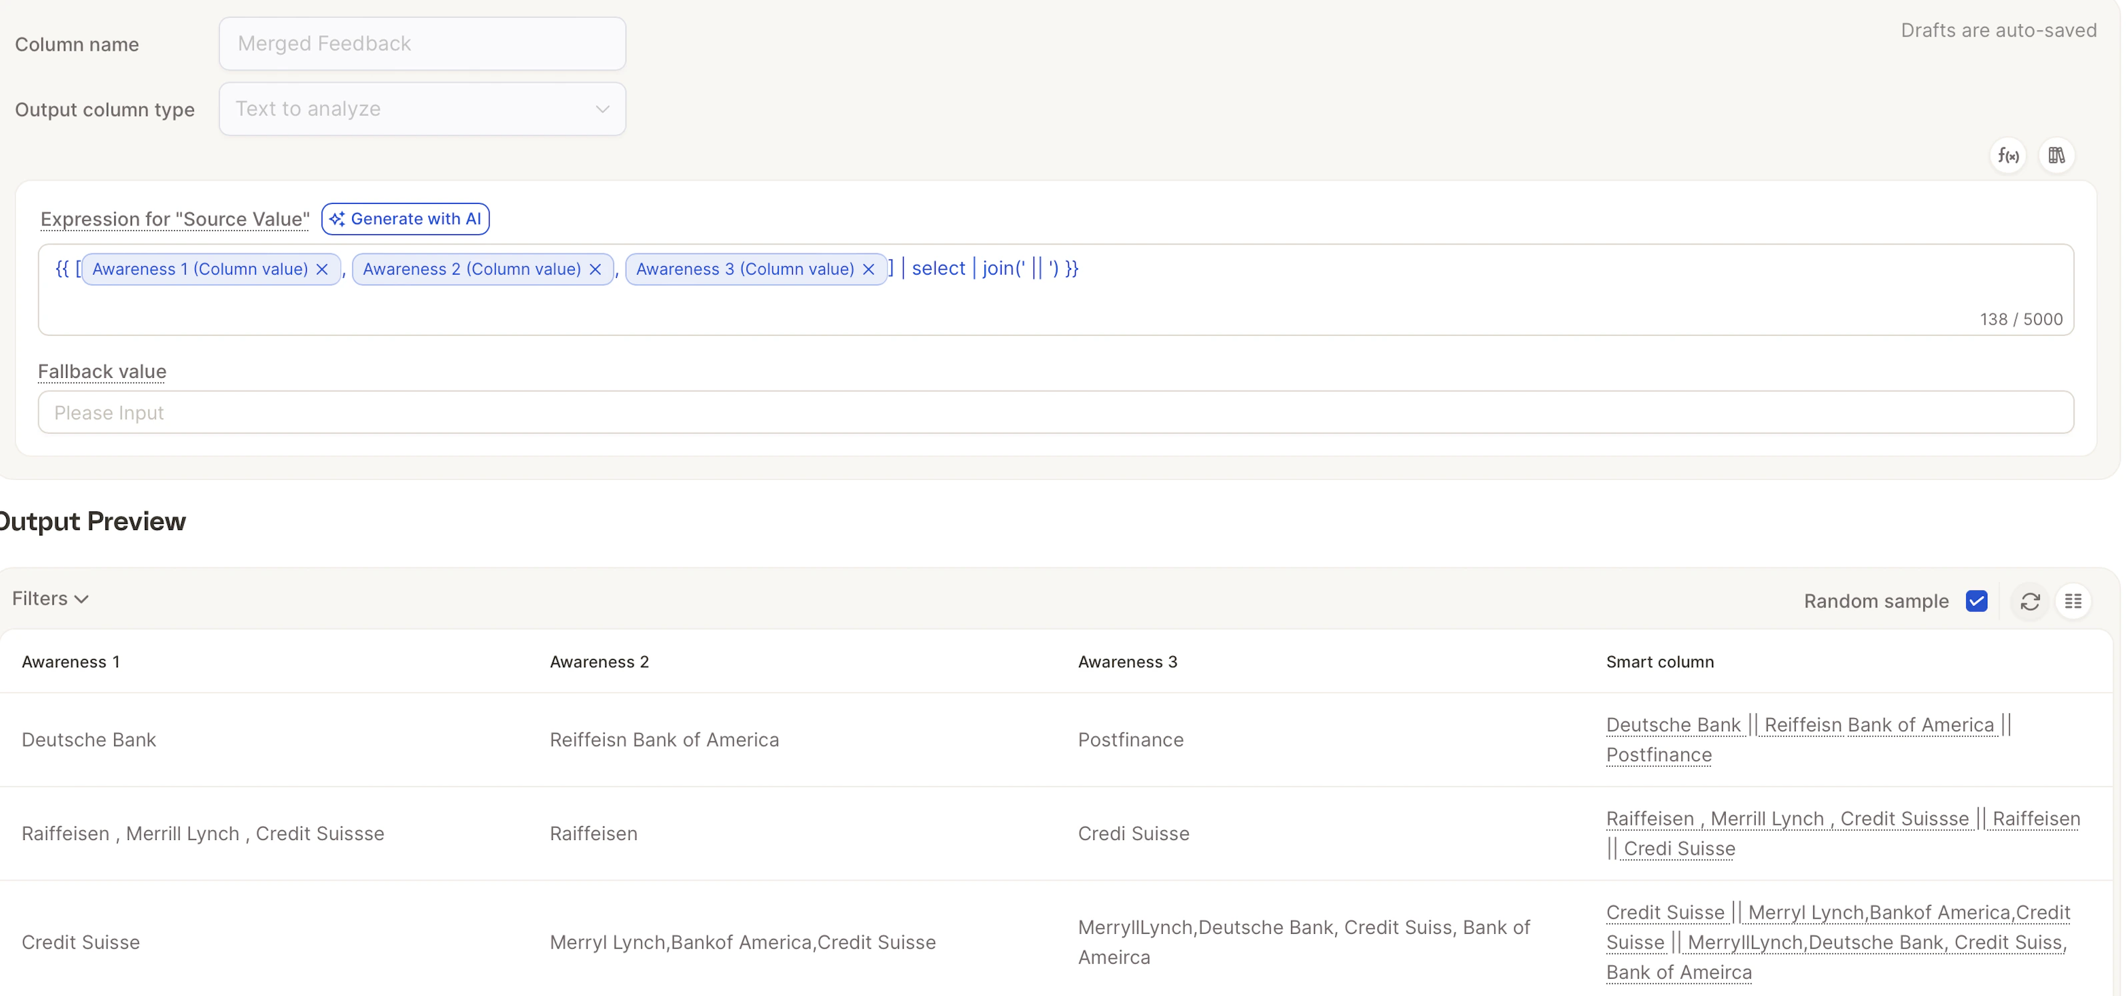Toggle the Random sample checkbox
2126x996 pixels.
pyautogui.click(x=1977, y=601)
